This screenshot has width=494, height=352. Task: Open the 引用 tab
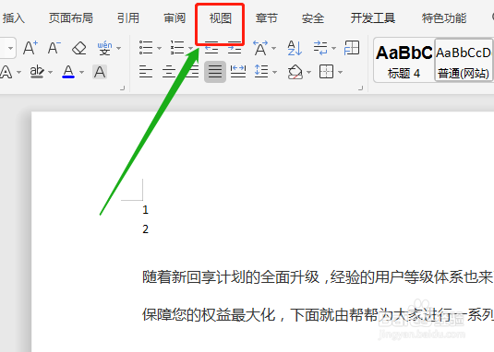click(x=128, y=18)
